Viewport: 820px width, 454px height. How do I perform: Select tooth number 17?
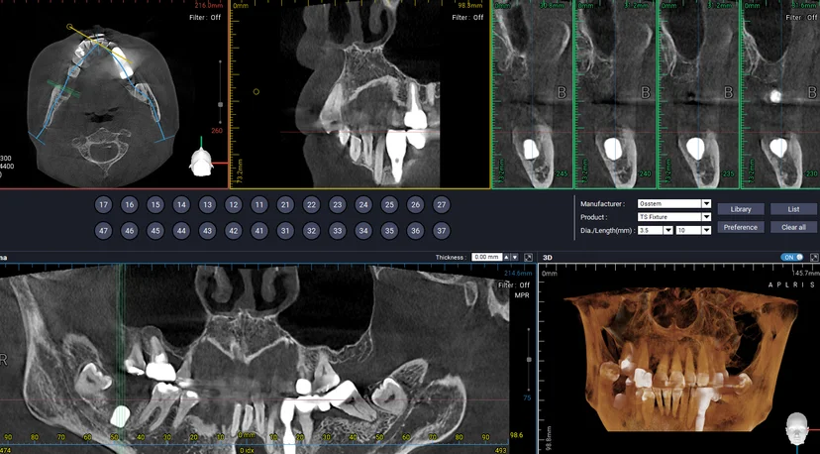pyautogui.click(x=104, y=205)
